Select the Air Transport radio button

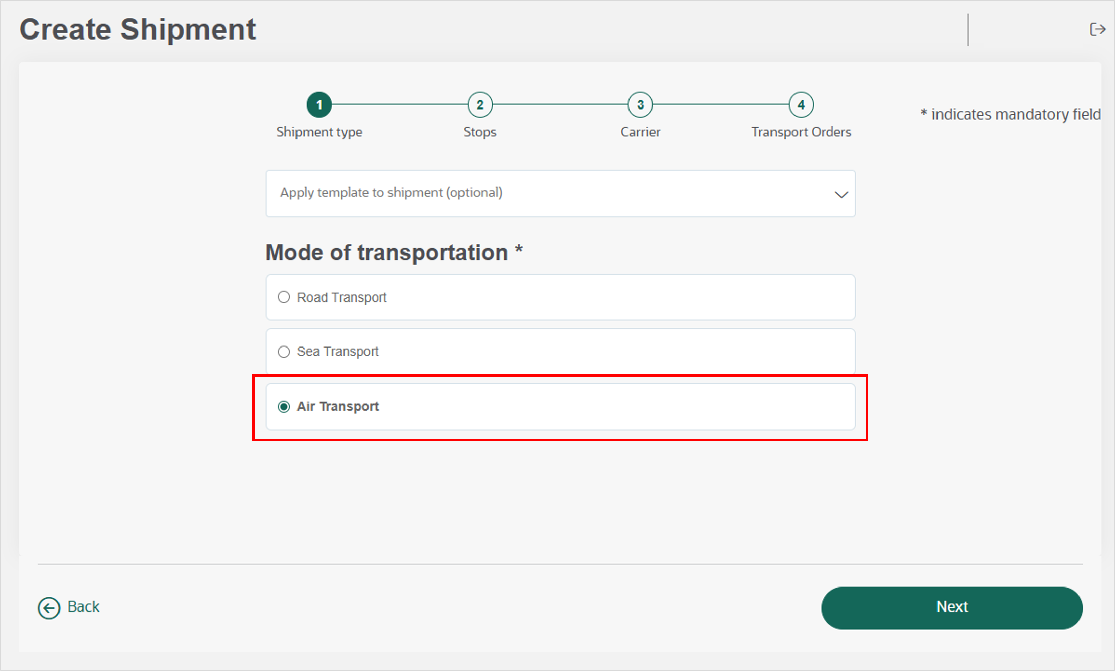(x=284, y=407)
